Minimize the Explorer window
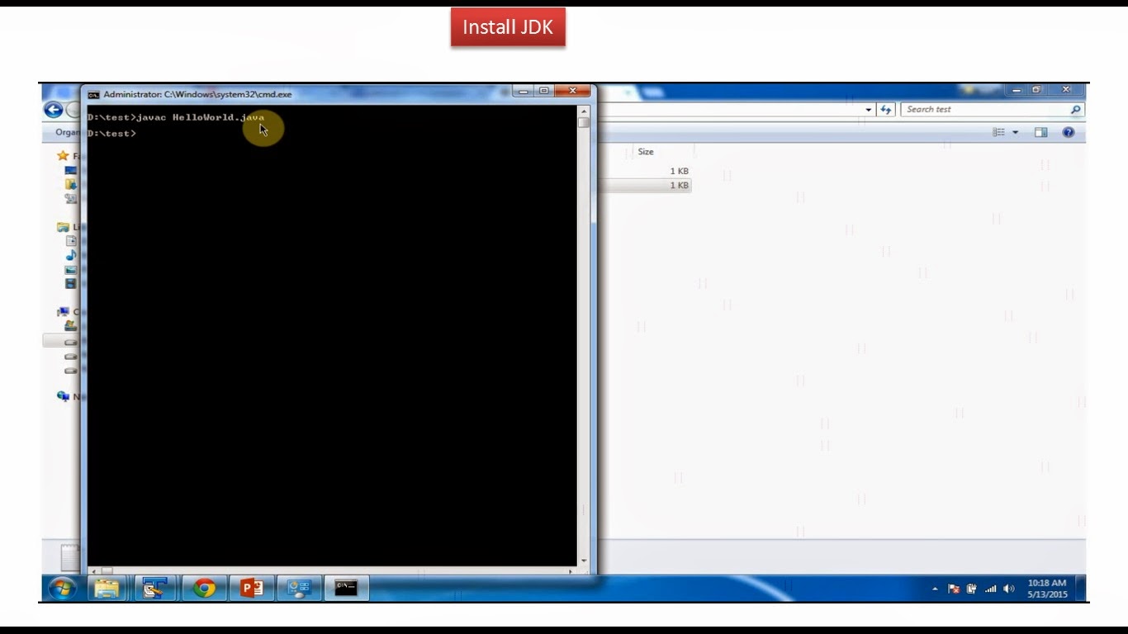 (x=1017, y=90)
